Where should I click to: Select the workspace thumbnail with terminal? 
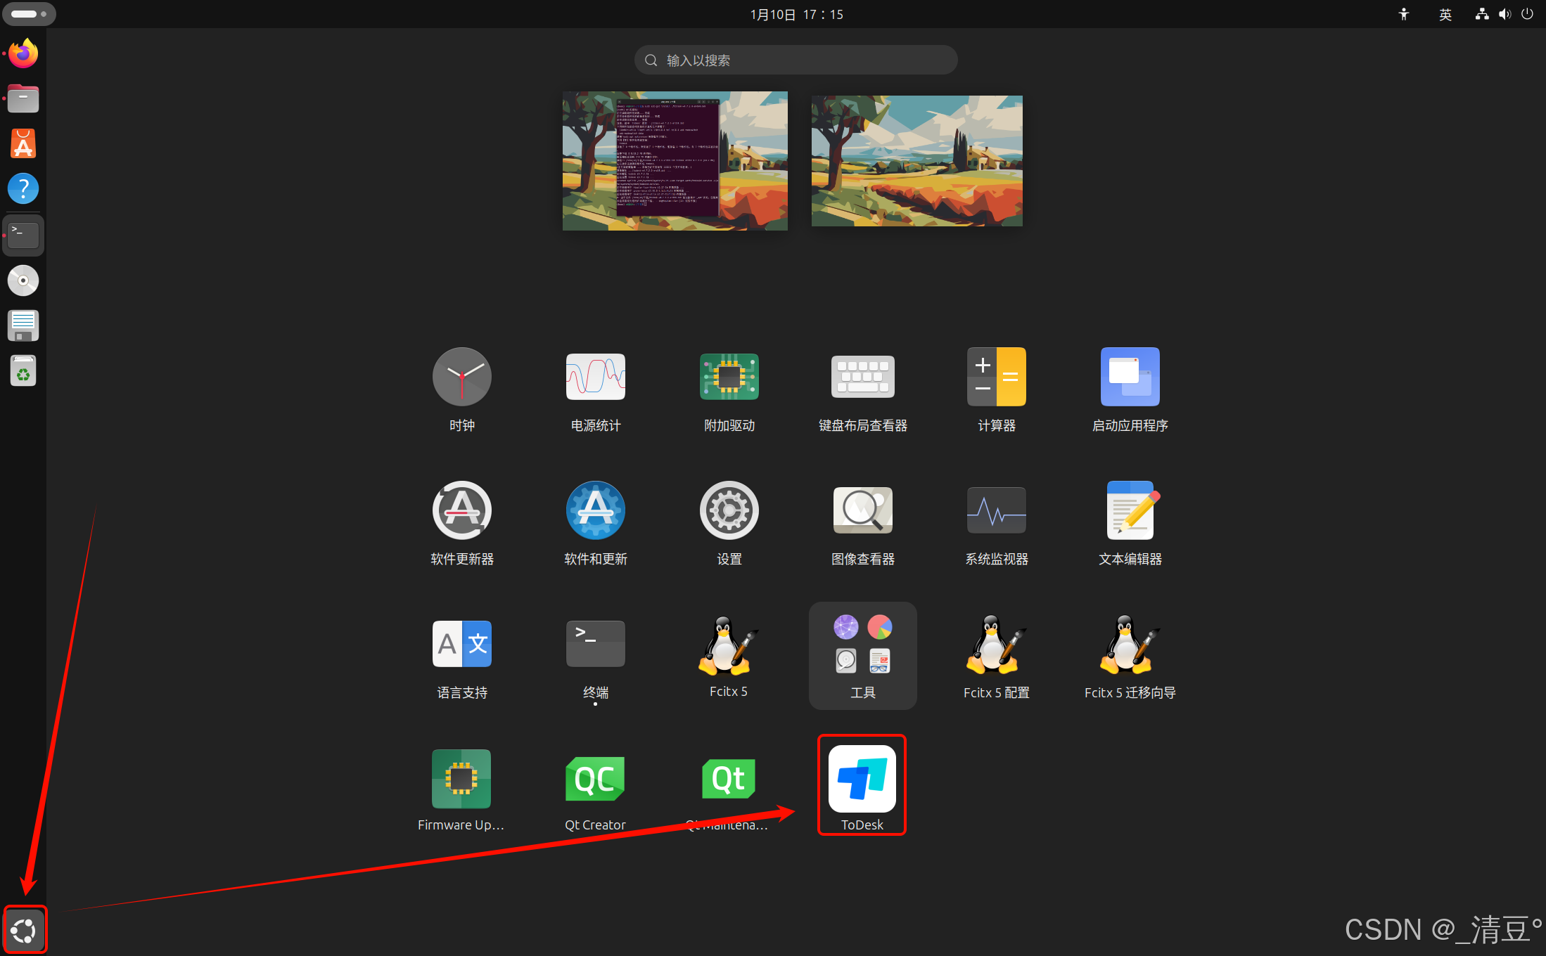[675, 160]
